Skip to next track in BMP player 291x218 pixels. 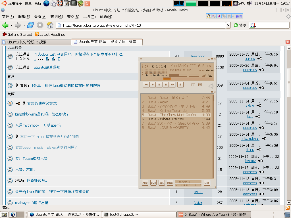click(x=172, y=85)
